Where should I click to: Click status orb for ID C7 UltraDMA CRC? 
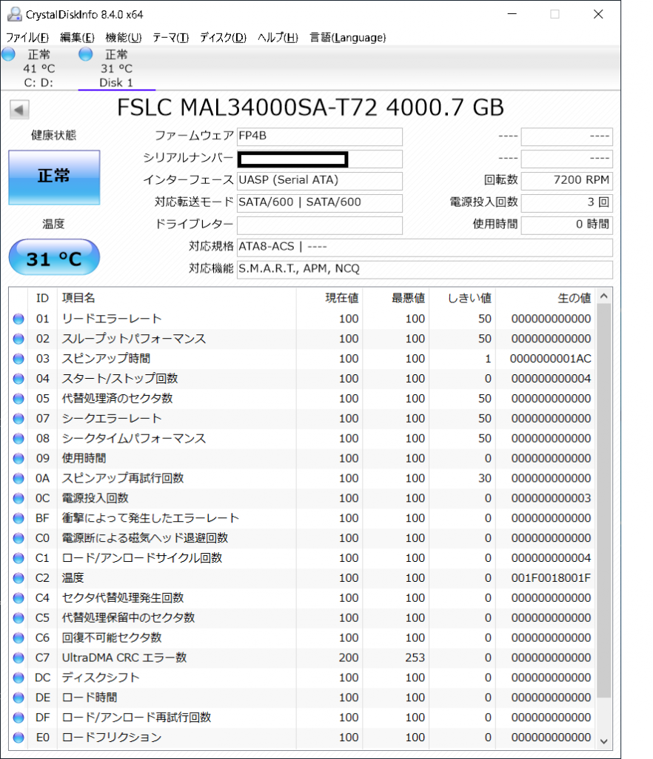(19, 658)
